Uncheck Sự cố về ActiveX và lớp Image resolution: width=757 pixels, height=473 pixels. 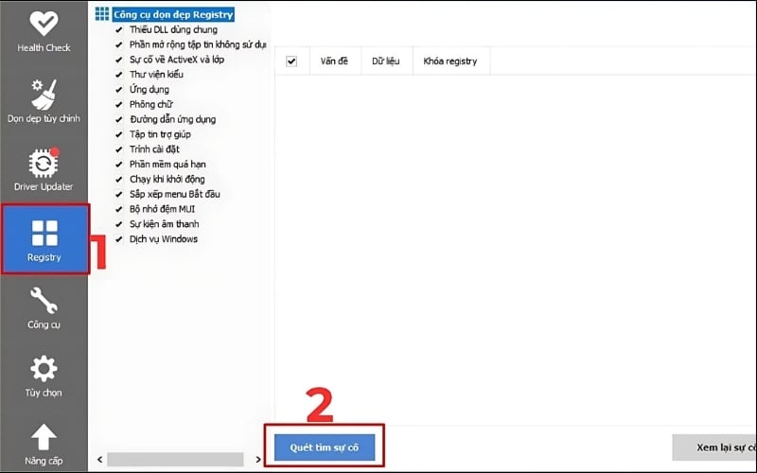(x=119, y=60)
